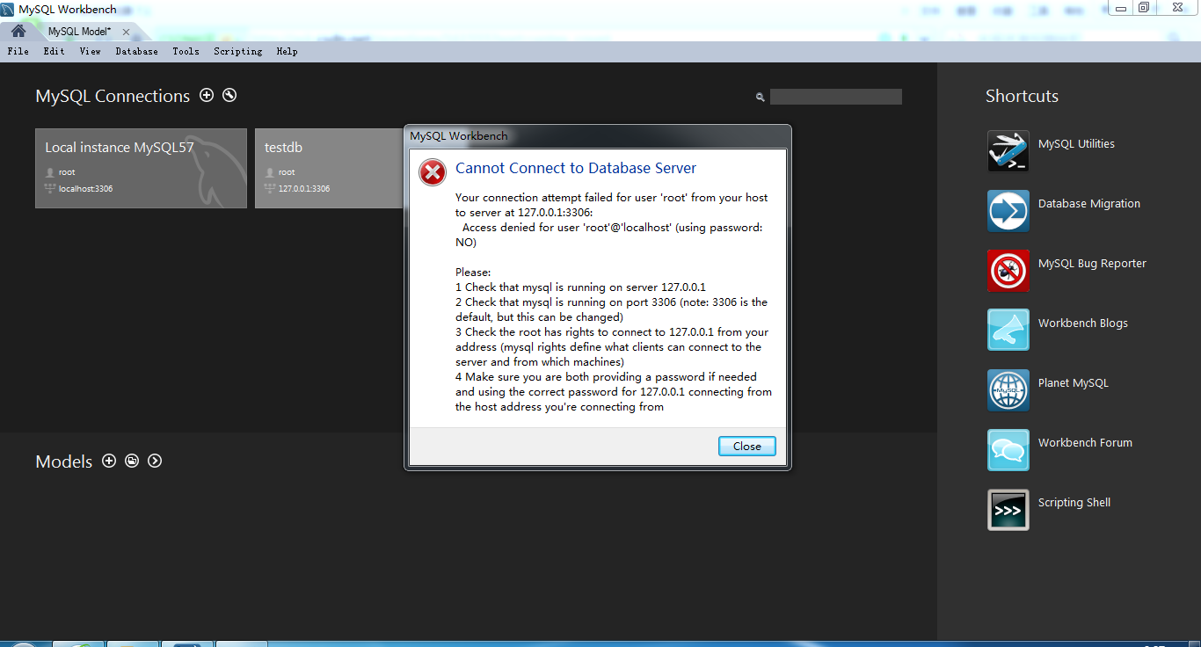Focus the connections search field
This screenshot has height=647, width=1201.
836,97
